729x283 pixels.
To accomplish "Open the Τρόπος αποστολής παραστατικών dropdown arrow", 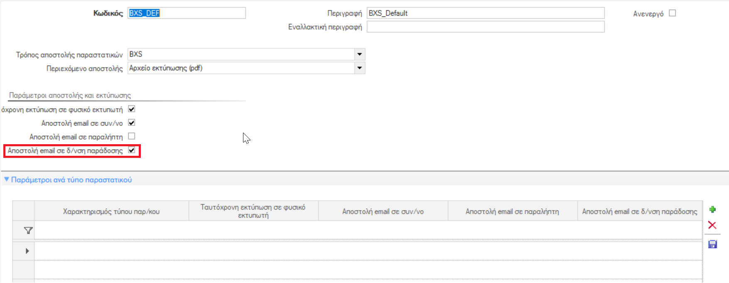I will coord(360,54).
